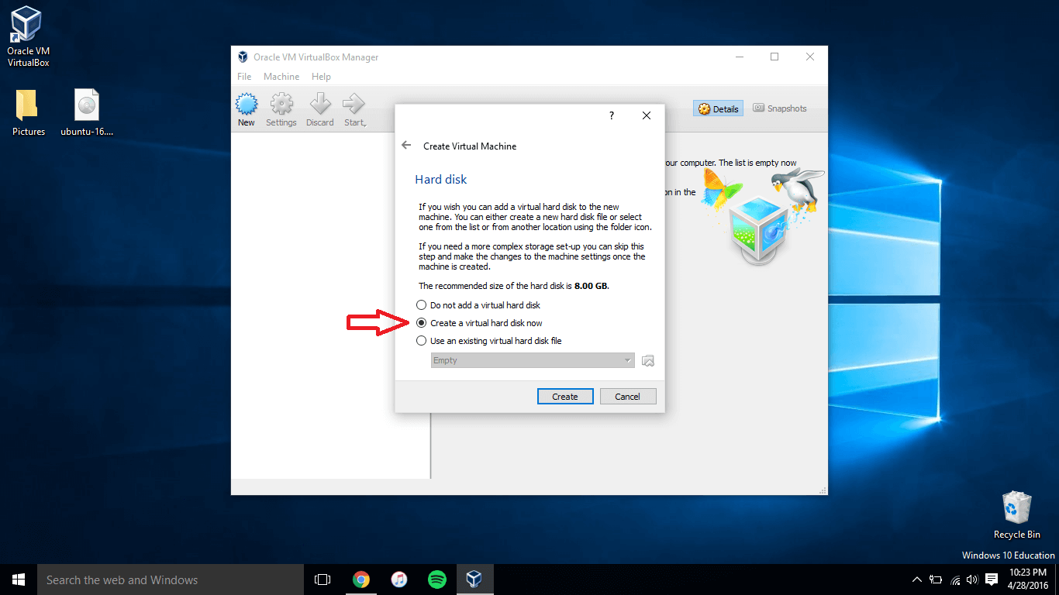This screenshot has height=595, width=1059.
Task: Select Do not add a virtual hard disk
Action: click(x=478, y=305)
